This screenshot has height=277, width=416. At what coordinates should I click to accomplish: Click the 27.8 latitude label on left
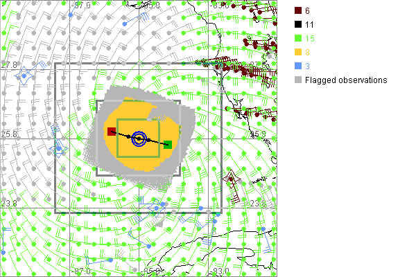[9, 64]
